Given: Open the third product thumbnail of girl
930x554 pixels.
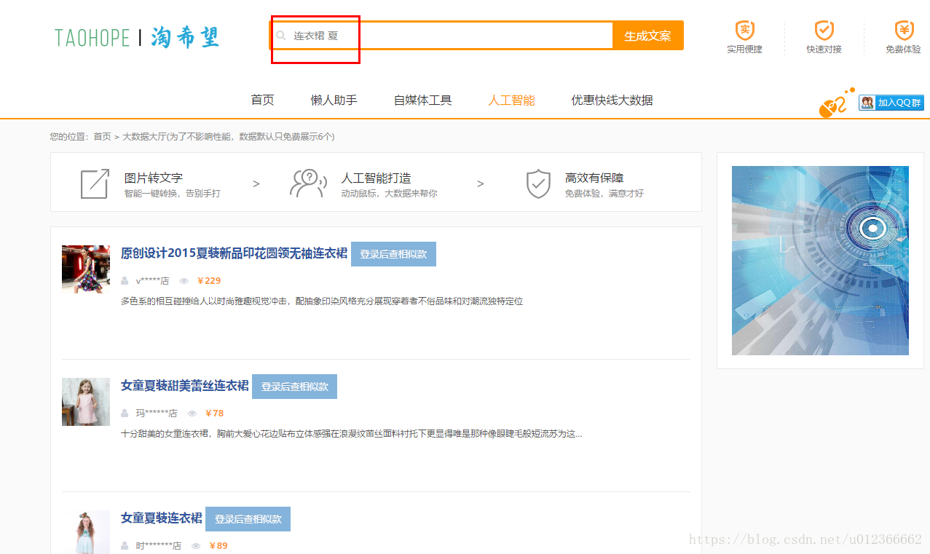Looking at the screenshot, I should tap(86, 532).
